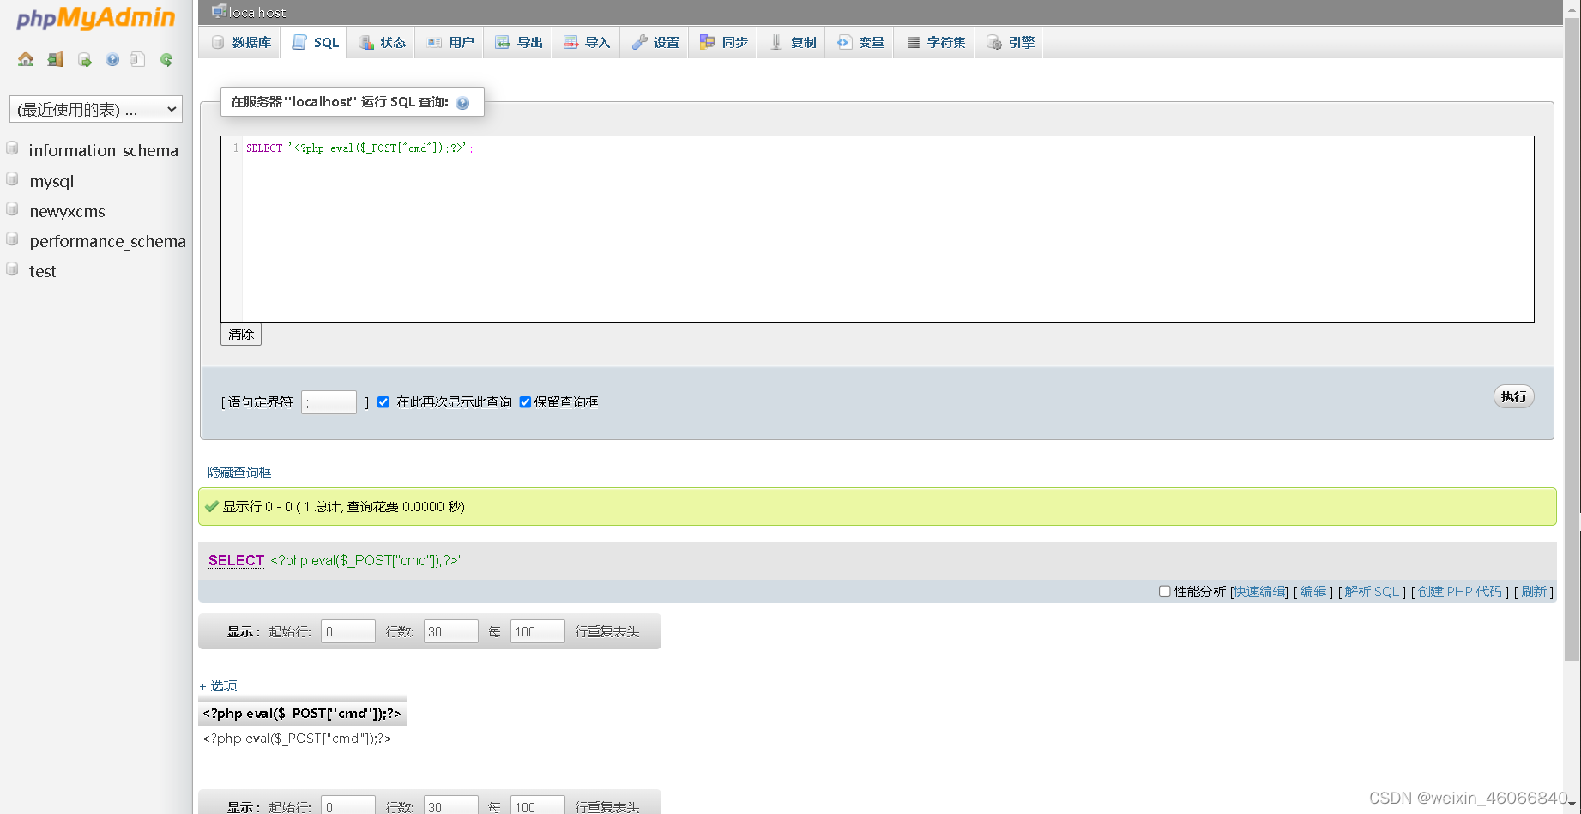This screenshot has width=1581, height=814.
Task: Click the SQL documentation page icon
Action: pos(137,59)
